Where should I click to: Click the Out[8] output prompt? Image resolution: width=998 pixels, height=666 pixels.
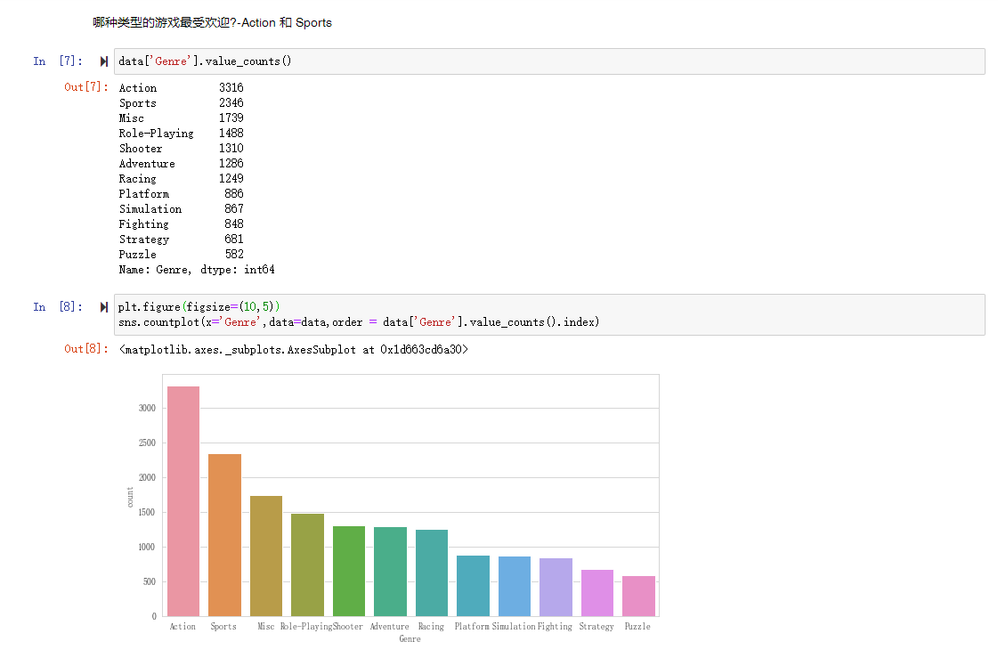[x=86, y=349]
